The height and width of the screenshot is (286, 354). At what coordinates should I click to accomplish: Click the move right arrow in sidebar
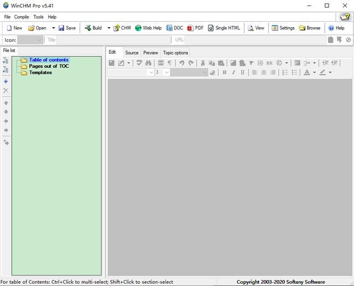point(6,130)
